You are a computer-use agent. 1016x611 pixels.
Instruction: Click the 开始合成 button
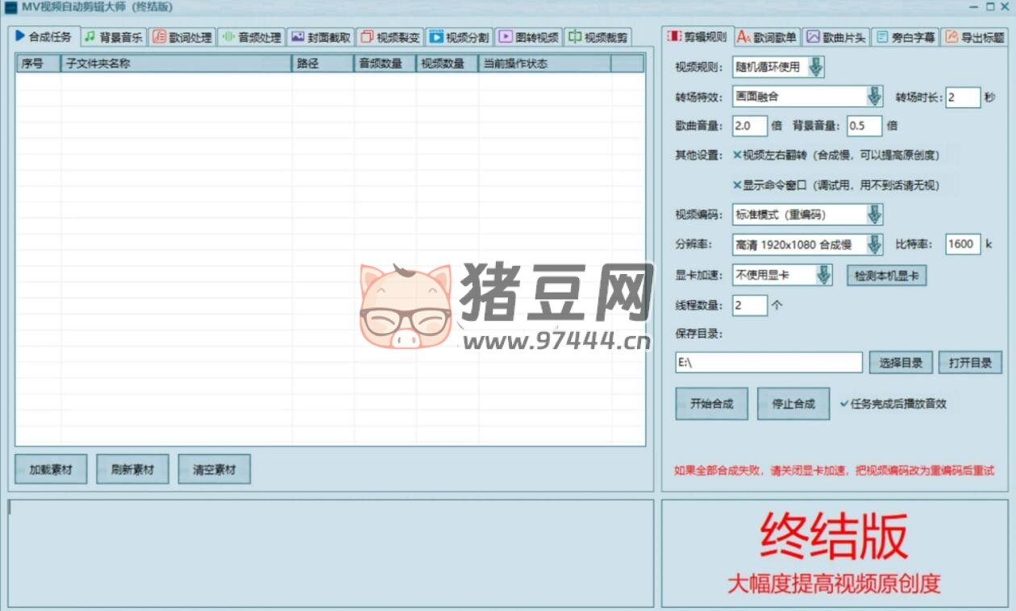tap(711, 404)
